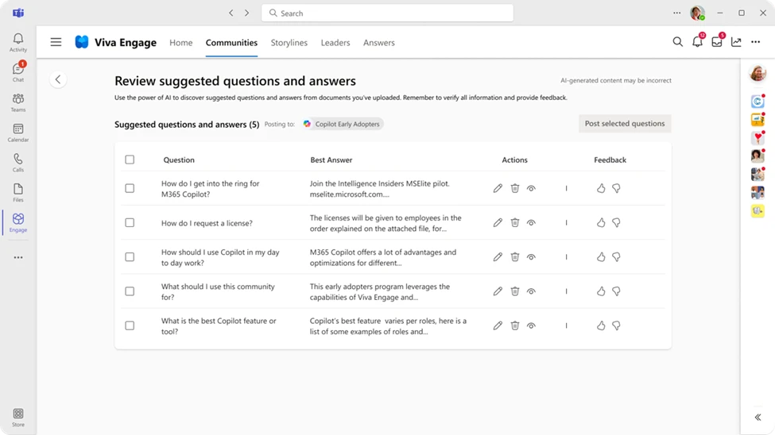Delete the 'get into the ring' question
Image resolution: width=775 pixels, height=435 pixels.
(515, 188)
